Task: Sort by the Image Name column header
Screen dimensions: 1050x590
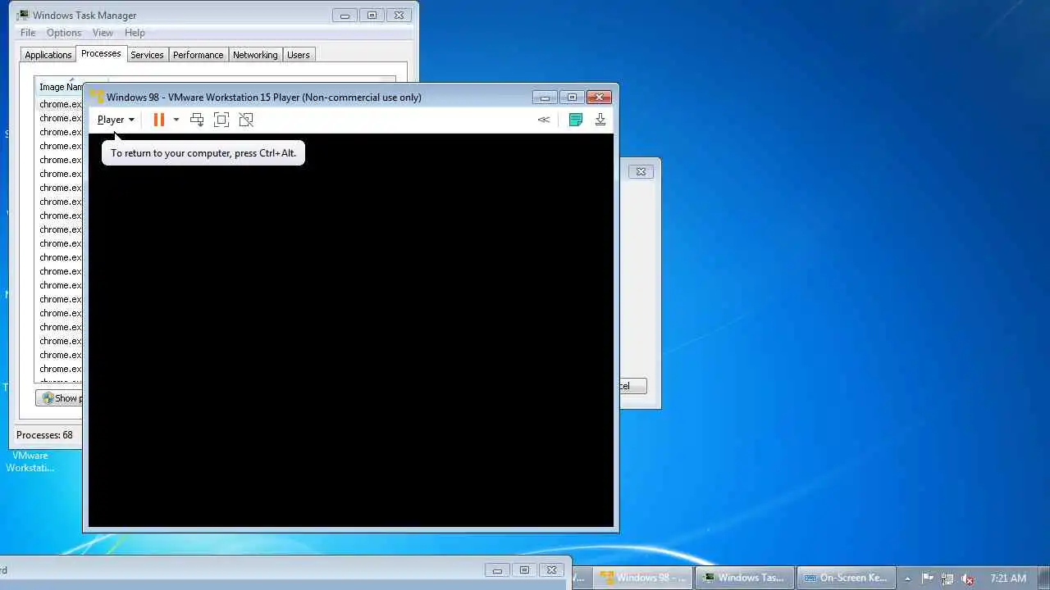Action: coord(61,87)
